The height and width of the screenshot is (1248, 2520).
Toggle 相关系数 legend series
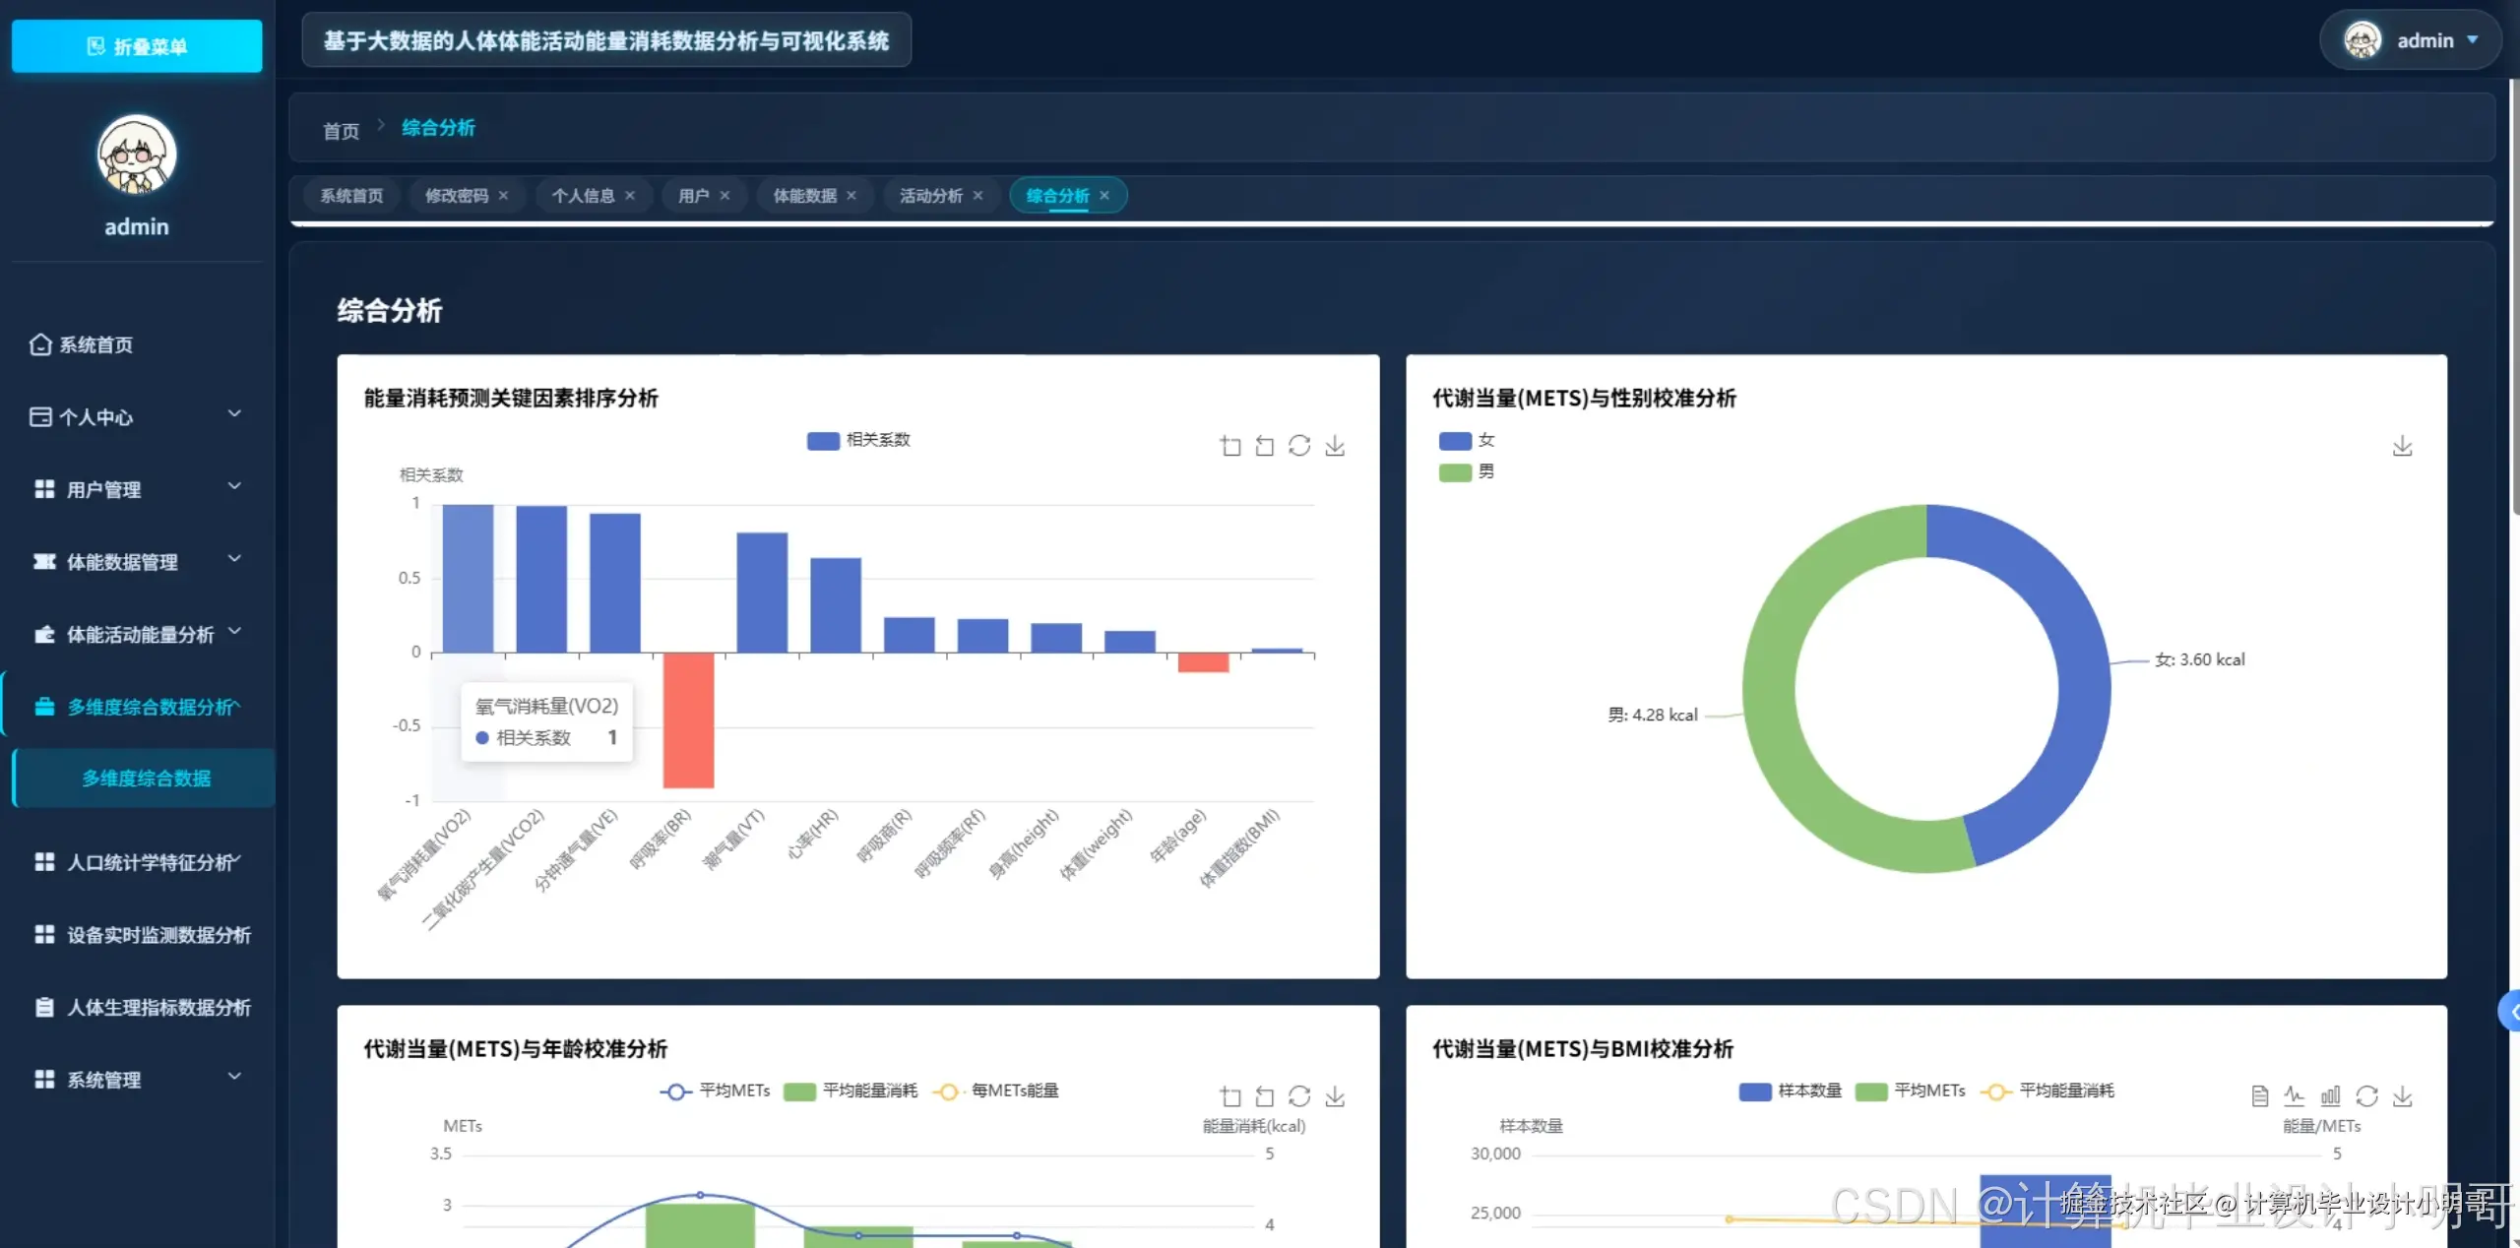point(858,440)
